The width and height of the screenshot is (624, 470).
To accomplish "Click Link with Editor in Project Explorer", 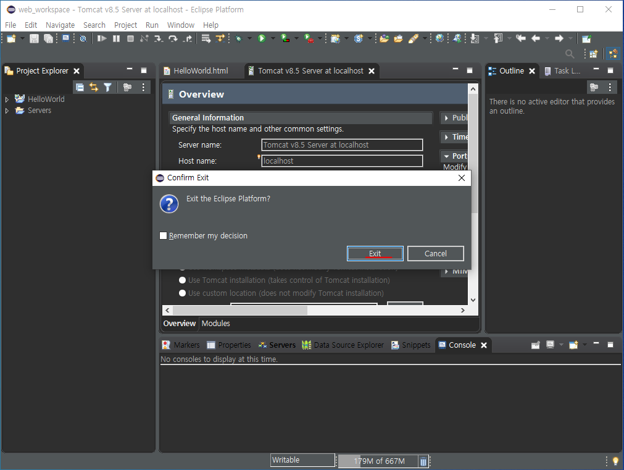I will tap(94, 87).
